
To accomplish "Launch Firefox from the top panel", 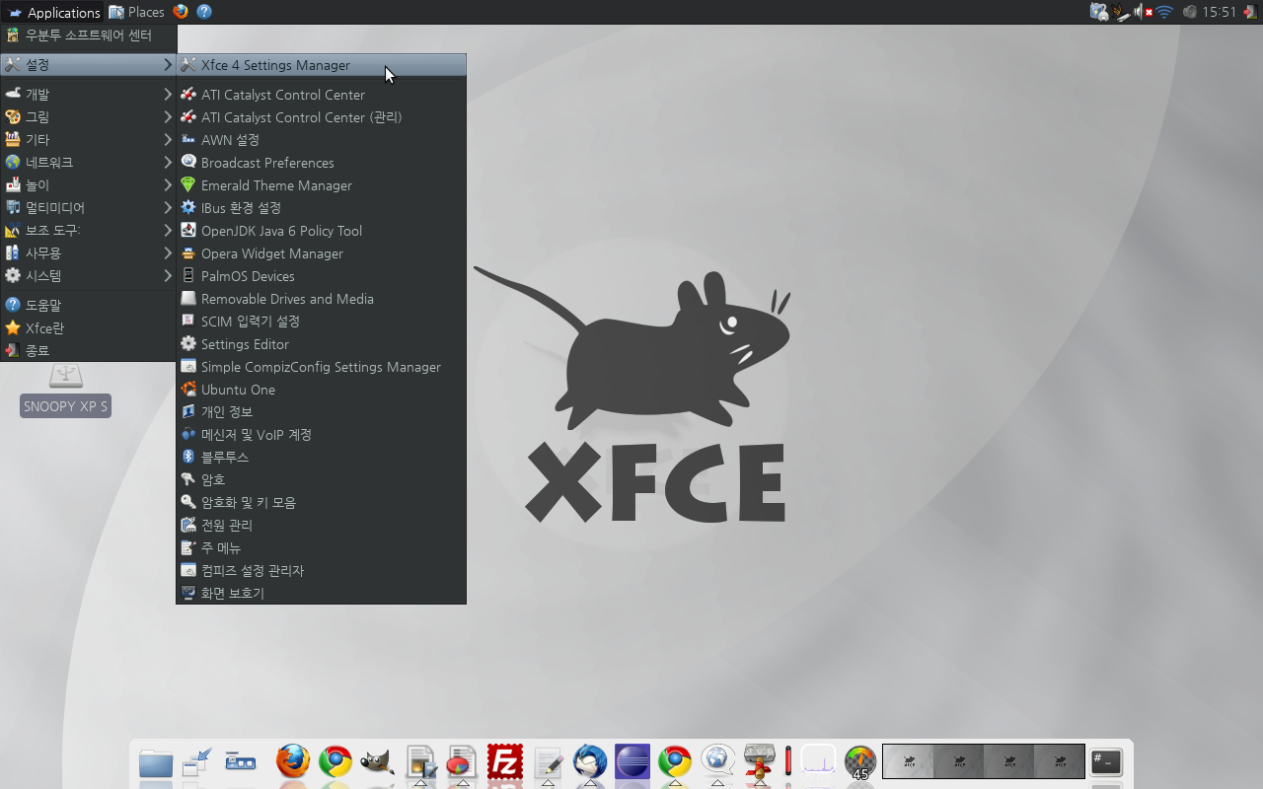I will click(x=181, y=12).
